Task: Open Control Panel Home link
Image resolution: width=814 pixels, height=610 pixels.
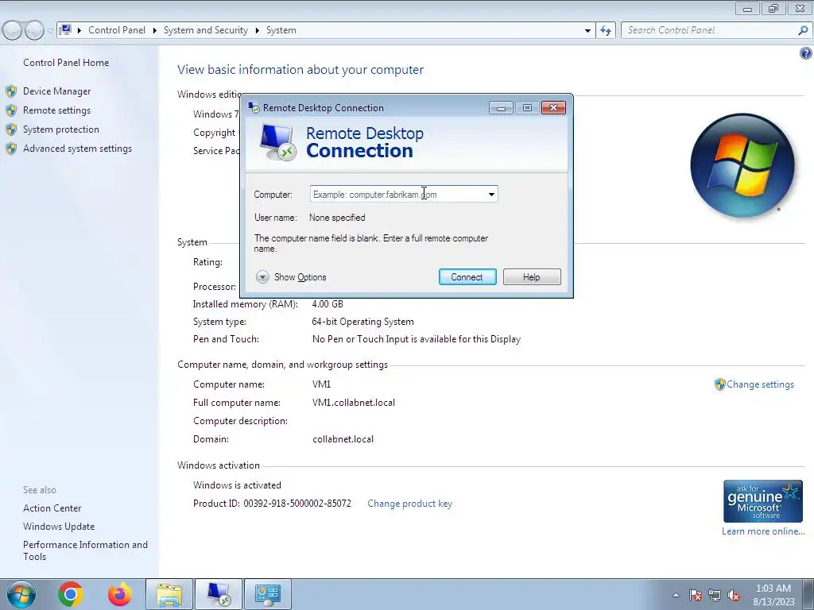Action: pyautogui.click(x=66, y=63)
